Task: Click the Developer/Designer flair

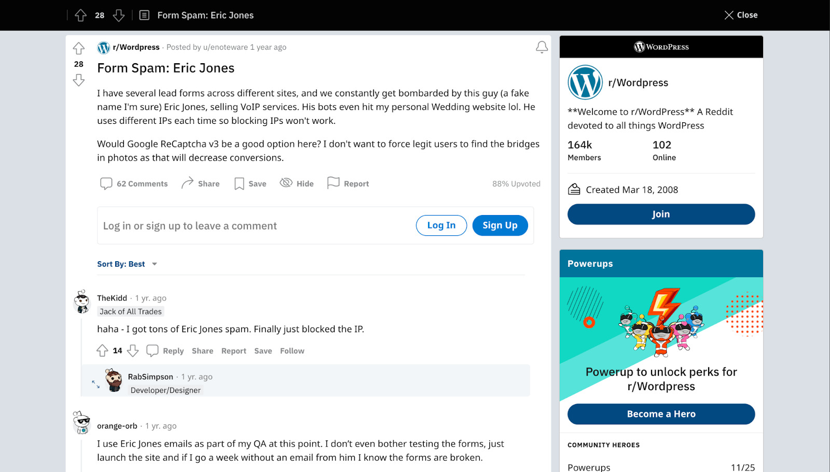Action: click(x=165, y=390)
